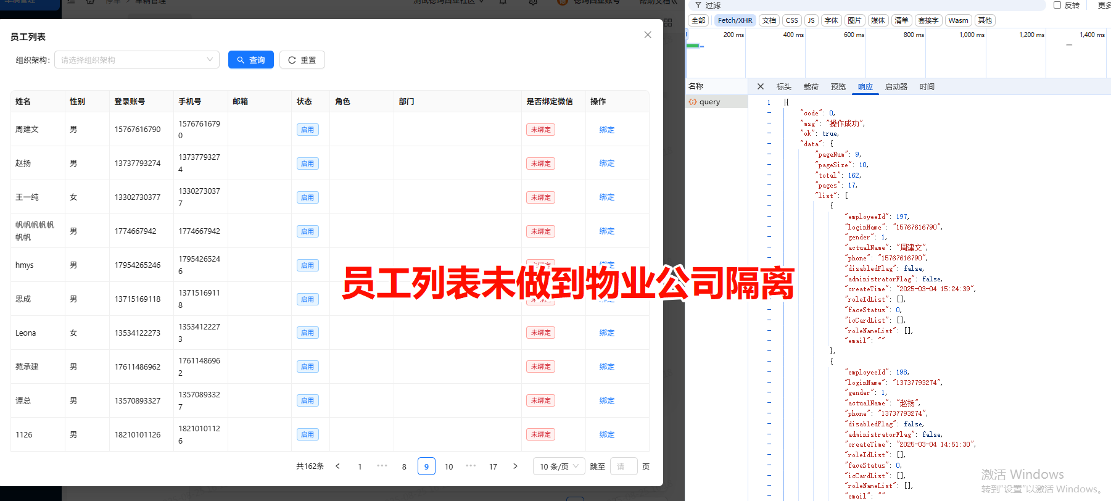Image resolution: width=1111 pixels, height=501 pixels.
Task: Switch to the 预览 preview tab
Action: point(838,86)
